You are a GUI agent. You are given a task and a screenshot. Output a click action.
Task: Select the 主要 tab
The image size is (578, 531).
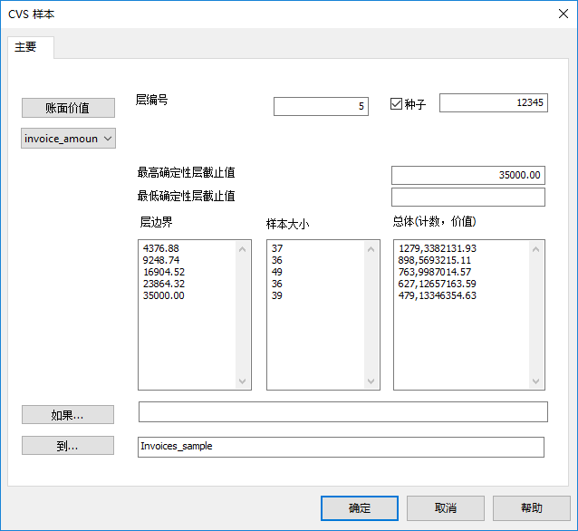26,47
